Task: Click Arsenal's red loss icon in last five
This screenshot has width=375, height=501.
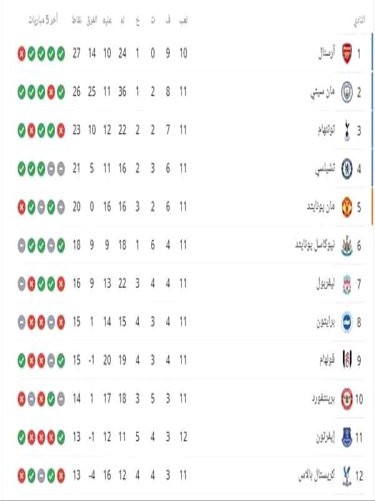Action: 21,54
